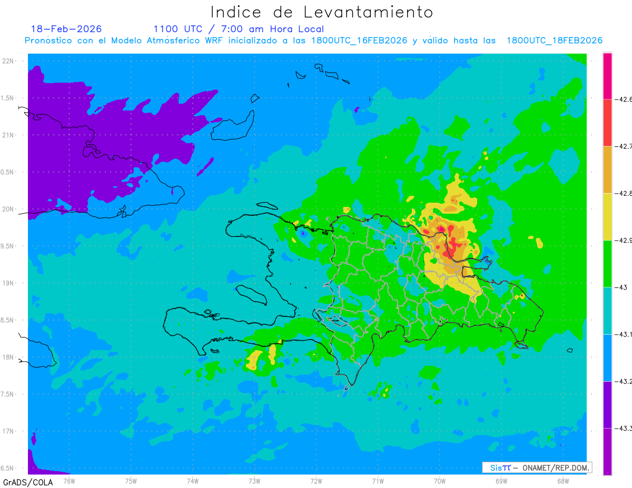Click the colorbar value '-43.2'
The image size is (632, 488).
(x=624, y=381)
